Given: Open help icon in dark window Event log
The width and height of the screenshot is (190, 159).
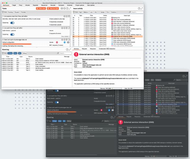Looking at the screenshot, I should tap(112, 117).
